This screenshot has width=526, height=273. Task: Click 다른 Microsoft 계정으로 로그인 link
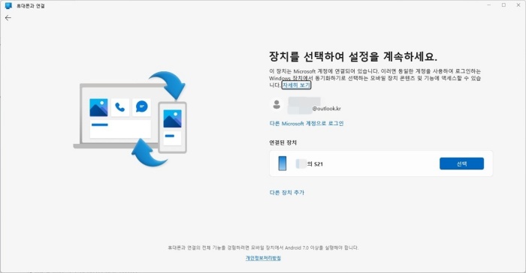pyautogui.click(x=307, y=123)
